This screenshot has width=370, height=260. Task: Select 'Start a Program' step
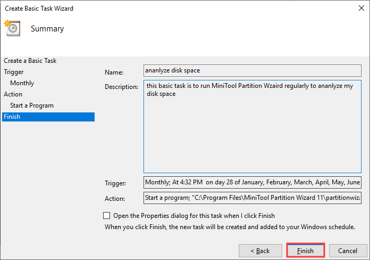tap(32, 105)
